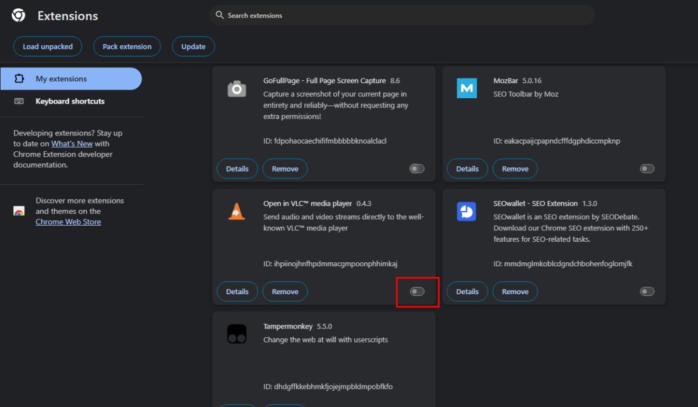Click the Chrome Web Store icon
The image size is (698, 407).
click(x=19, y=211)
